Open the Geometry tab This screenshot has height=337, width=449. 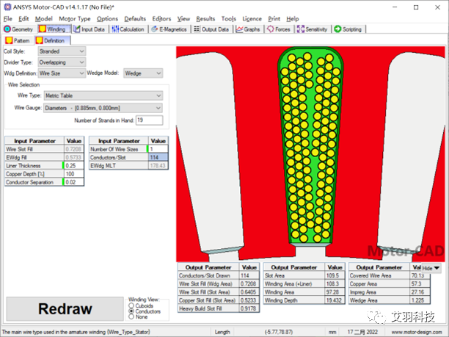[18, 29]
